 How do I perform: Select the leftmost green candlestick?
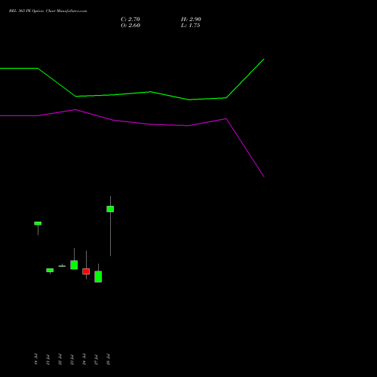pyautogui.click(x=38, y=223)
